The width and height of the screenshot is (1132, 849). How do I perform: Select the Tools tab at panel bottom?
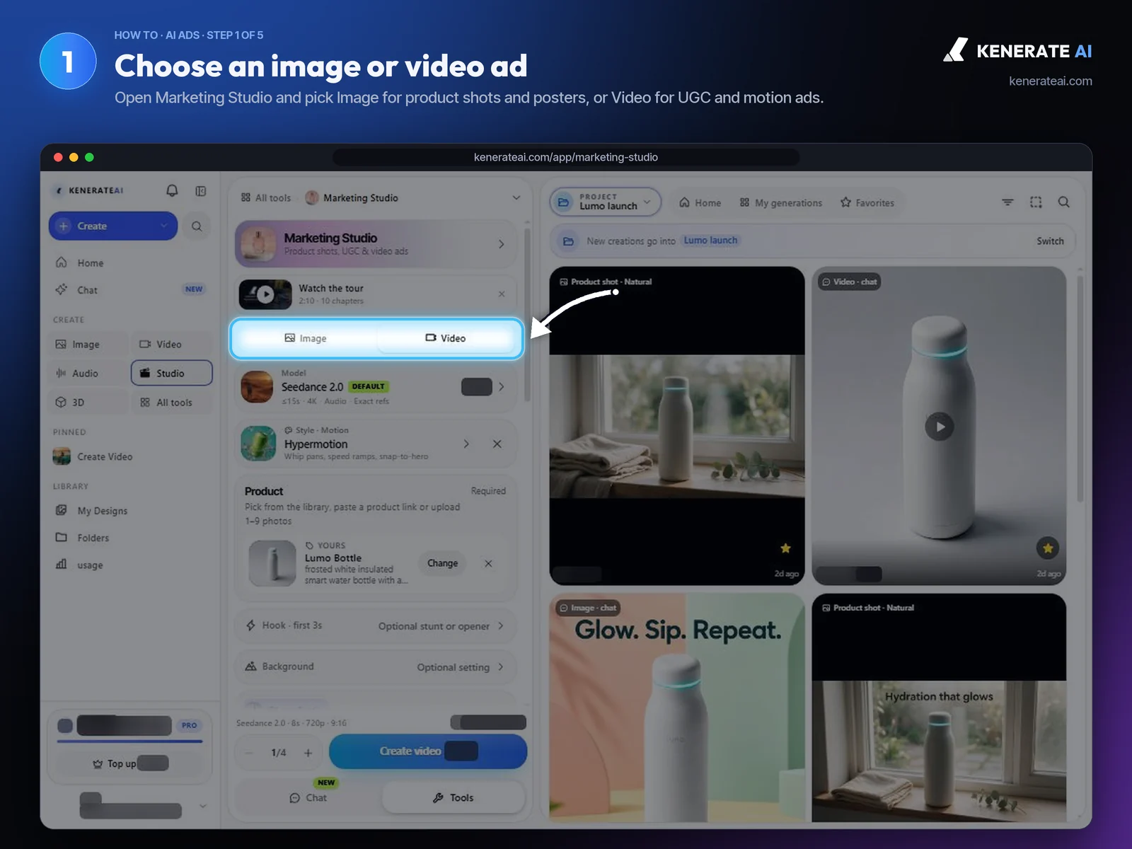(454, 797)
